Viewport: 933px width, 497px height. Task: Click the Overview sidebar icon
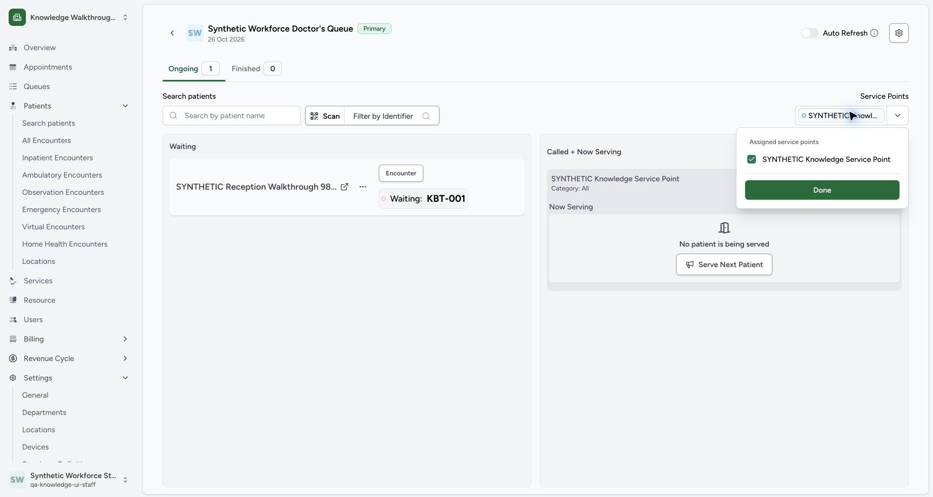13,47
